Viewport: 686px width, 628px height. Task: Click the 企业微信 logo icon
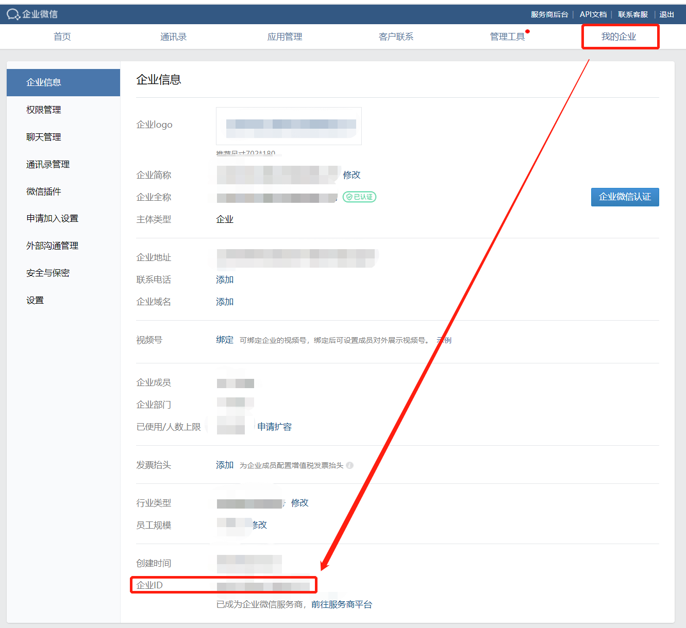[13, 14]
